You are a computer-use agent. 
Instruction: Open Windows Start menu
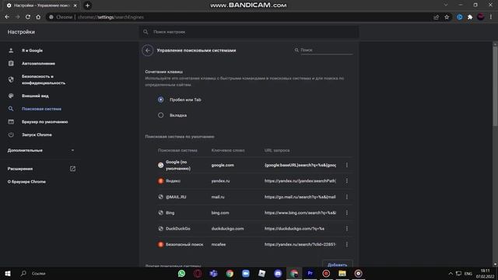(8, 273)
